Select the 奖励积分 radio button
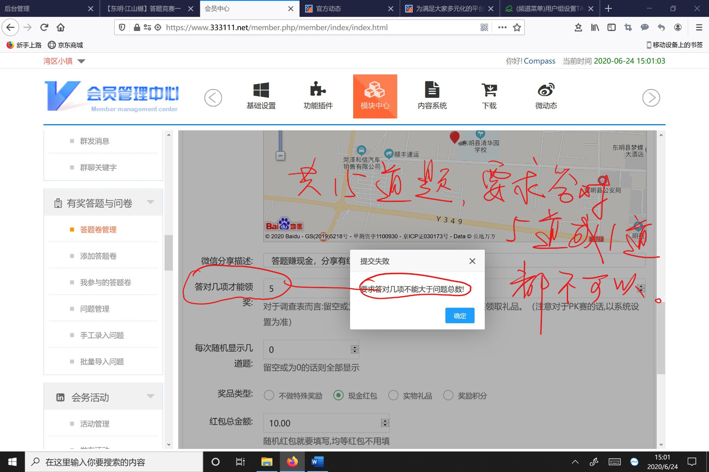 [x=448, y=395]
